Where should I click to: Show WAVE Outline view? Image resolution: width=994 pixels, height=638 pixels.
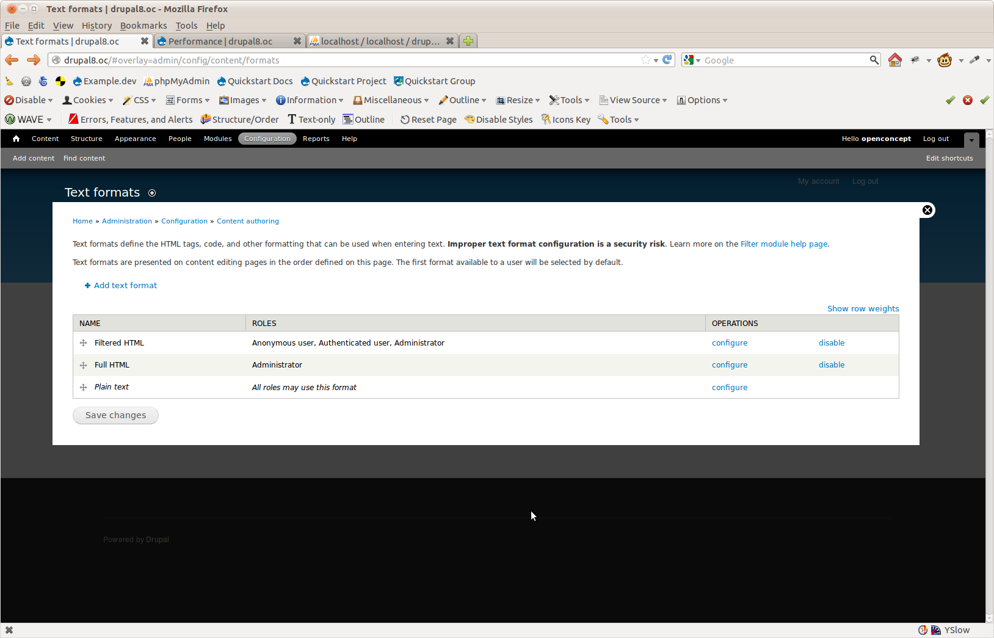[x=364, y=120]
